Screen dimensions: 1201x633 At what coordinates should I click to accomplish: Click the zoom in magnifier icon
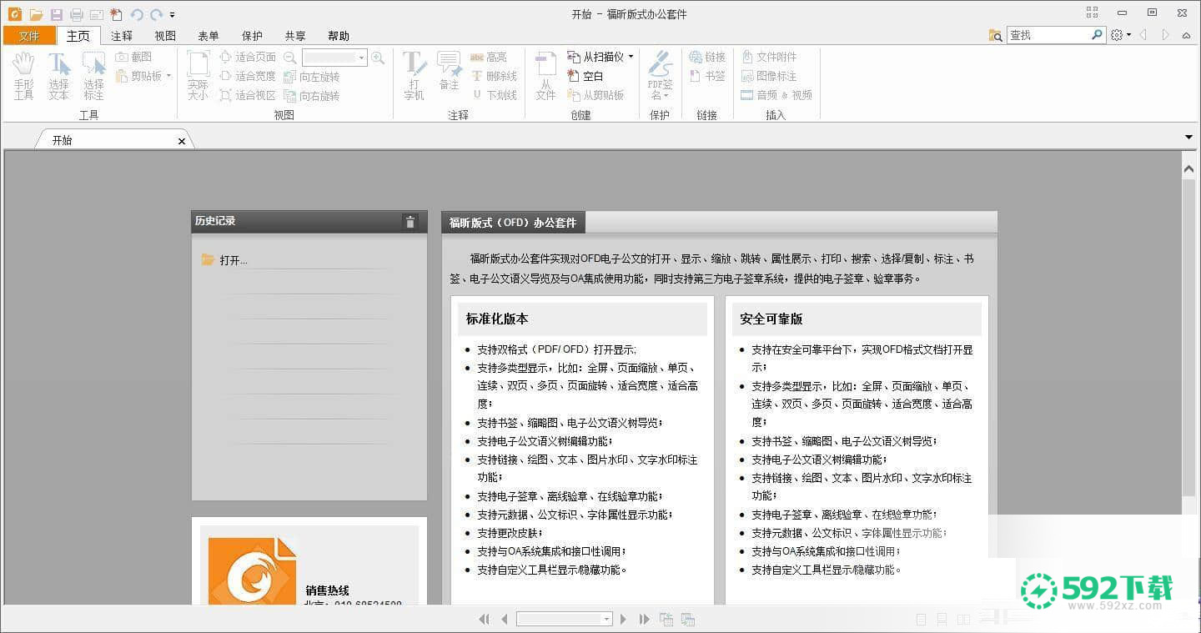pyautogui.click(x=378, y=58)
